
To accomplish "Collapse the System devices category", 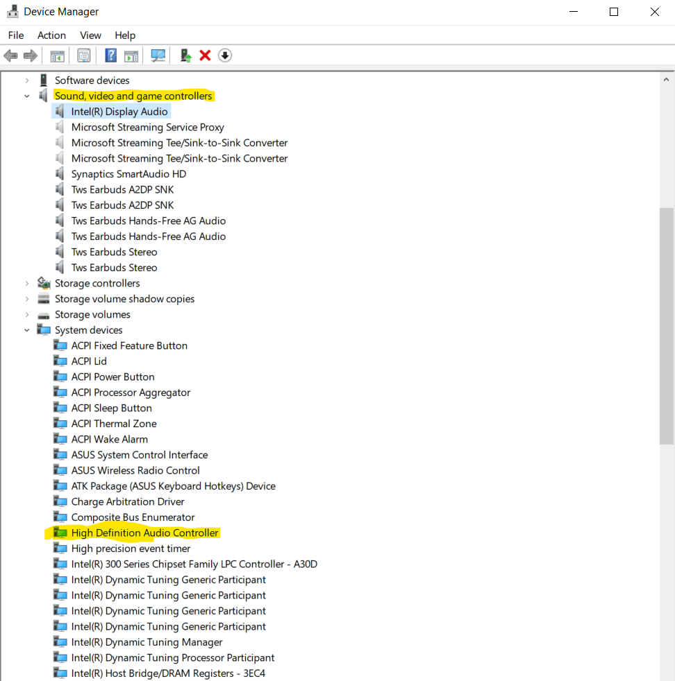I will 26,329.
